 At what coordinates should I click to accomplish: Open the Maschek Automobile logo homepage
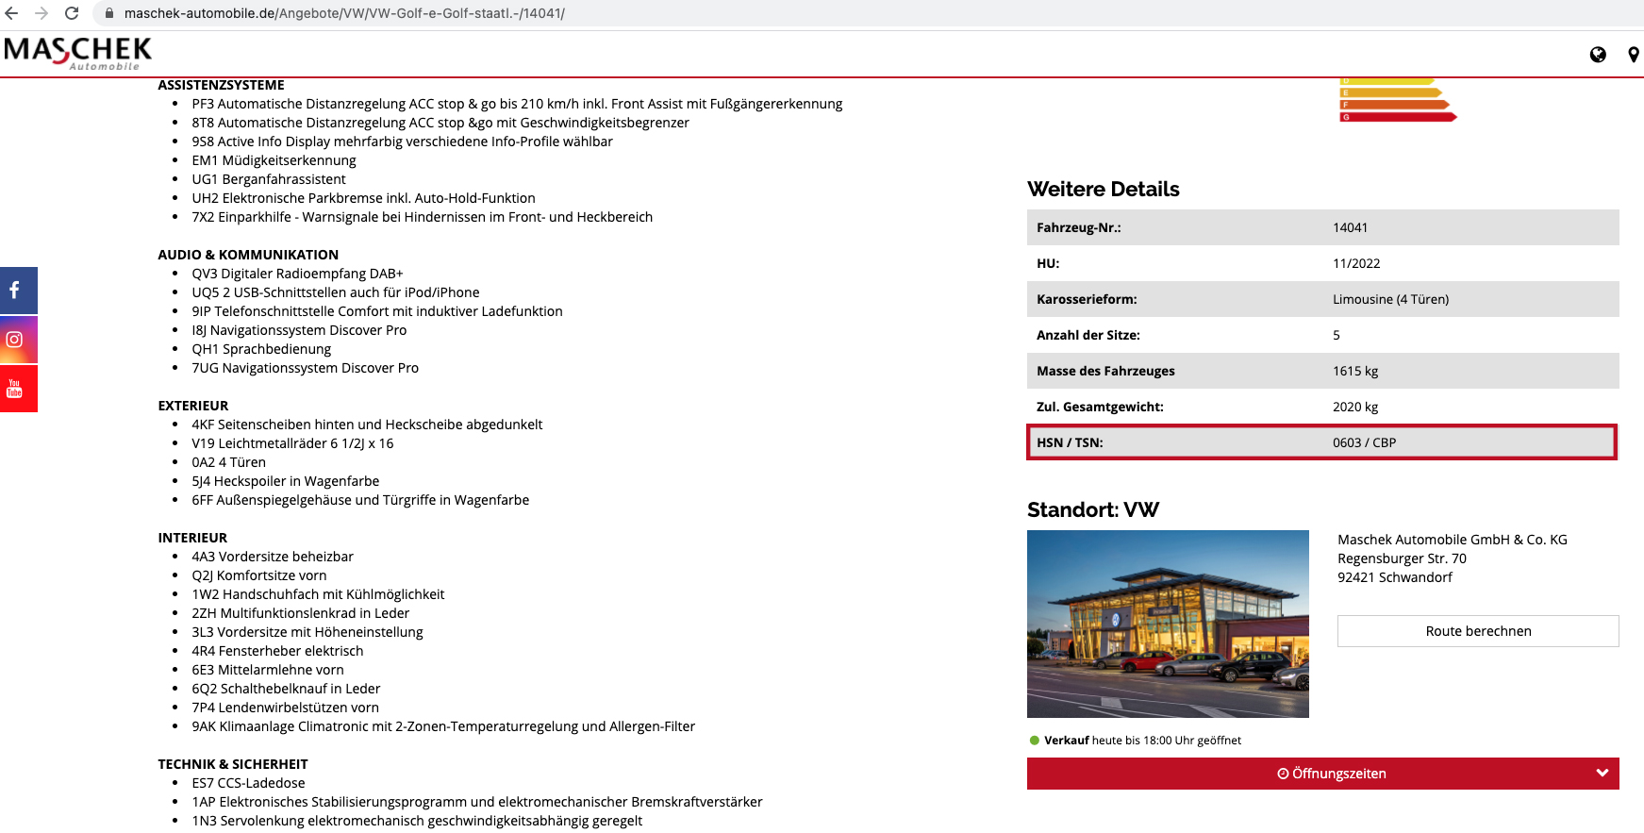pos(77,53)
